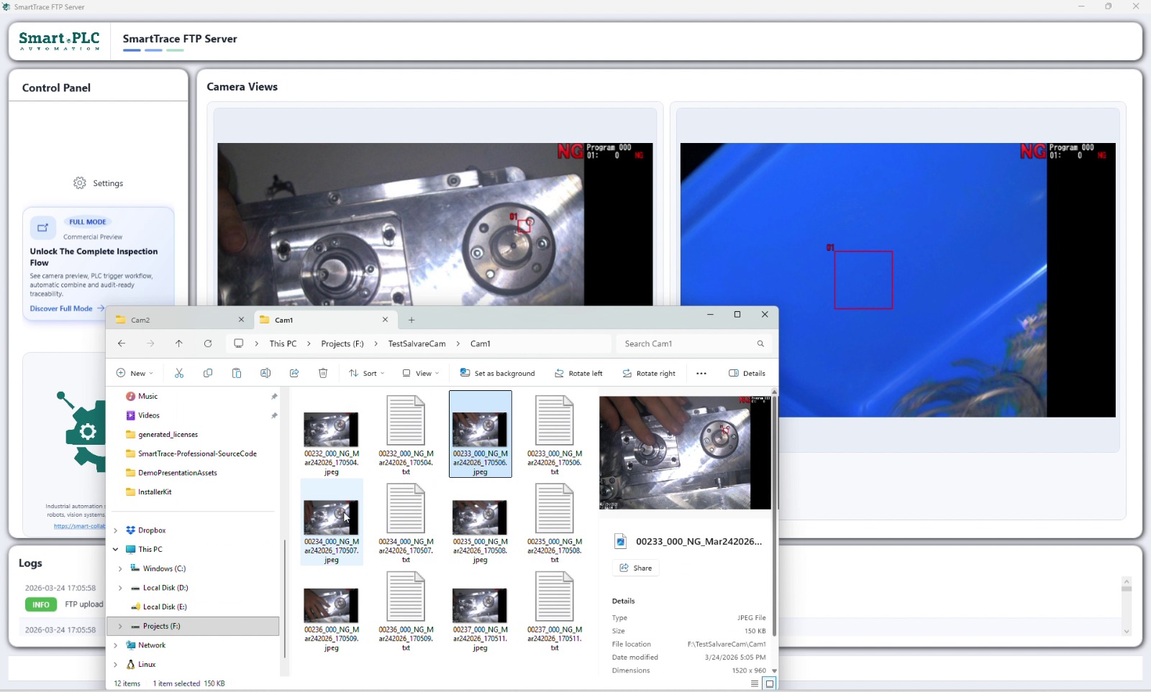
Task: Open the Videos folder in sidebar
Action: [148, 415]
